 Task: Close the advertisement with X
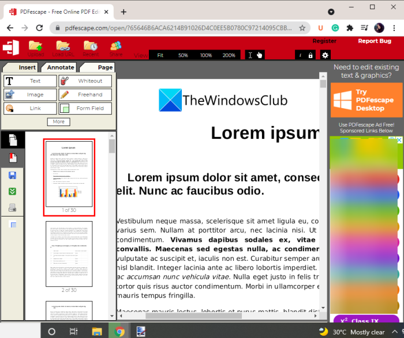point(399,140)
